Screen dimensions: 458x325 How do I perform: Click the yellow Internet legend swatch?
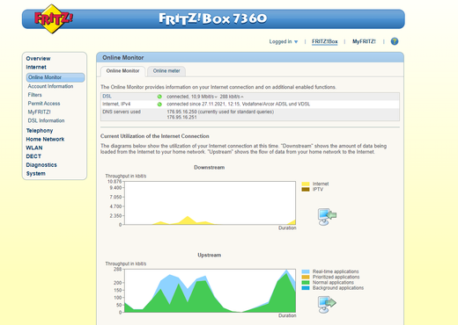pos(306,184)
